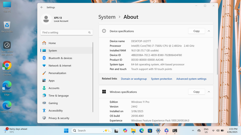The image size is (241, 135).
Task: Click the device name DESKTOP-JIJ21TT
Action: pyautogui.click(x=141, y=41)
